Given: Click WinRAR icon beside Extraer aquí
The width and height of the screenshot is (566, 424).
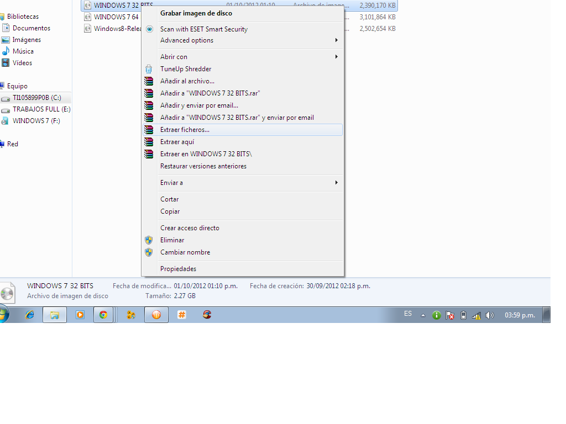Looking at the screenshot, I should click(149, 142).
